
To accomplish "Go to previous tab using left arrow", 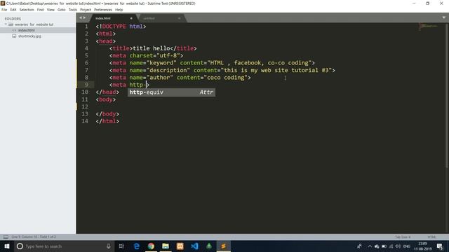I will click(x=81, y=17).
